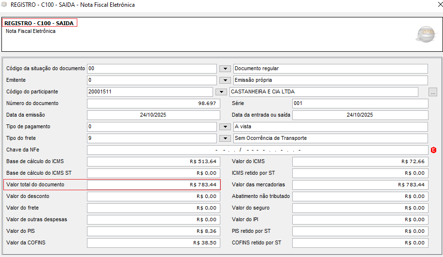Expand the Código da situação do documento dropdown
The height and width of the screenshot is (257, 443).
point(225,69)
